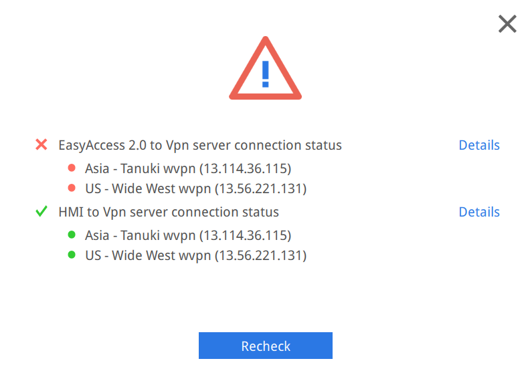Click blue exclamation mark inside triangle
530x383 pixels.
266,74
